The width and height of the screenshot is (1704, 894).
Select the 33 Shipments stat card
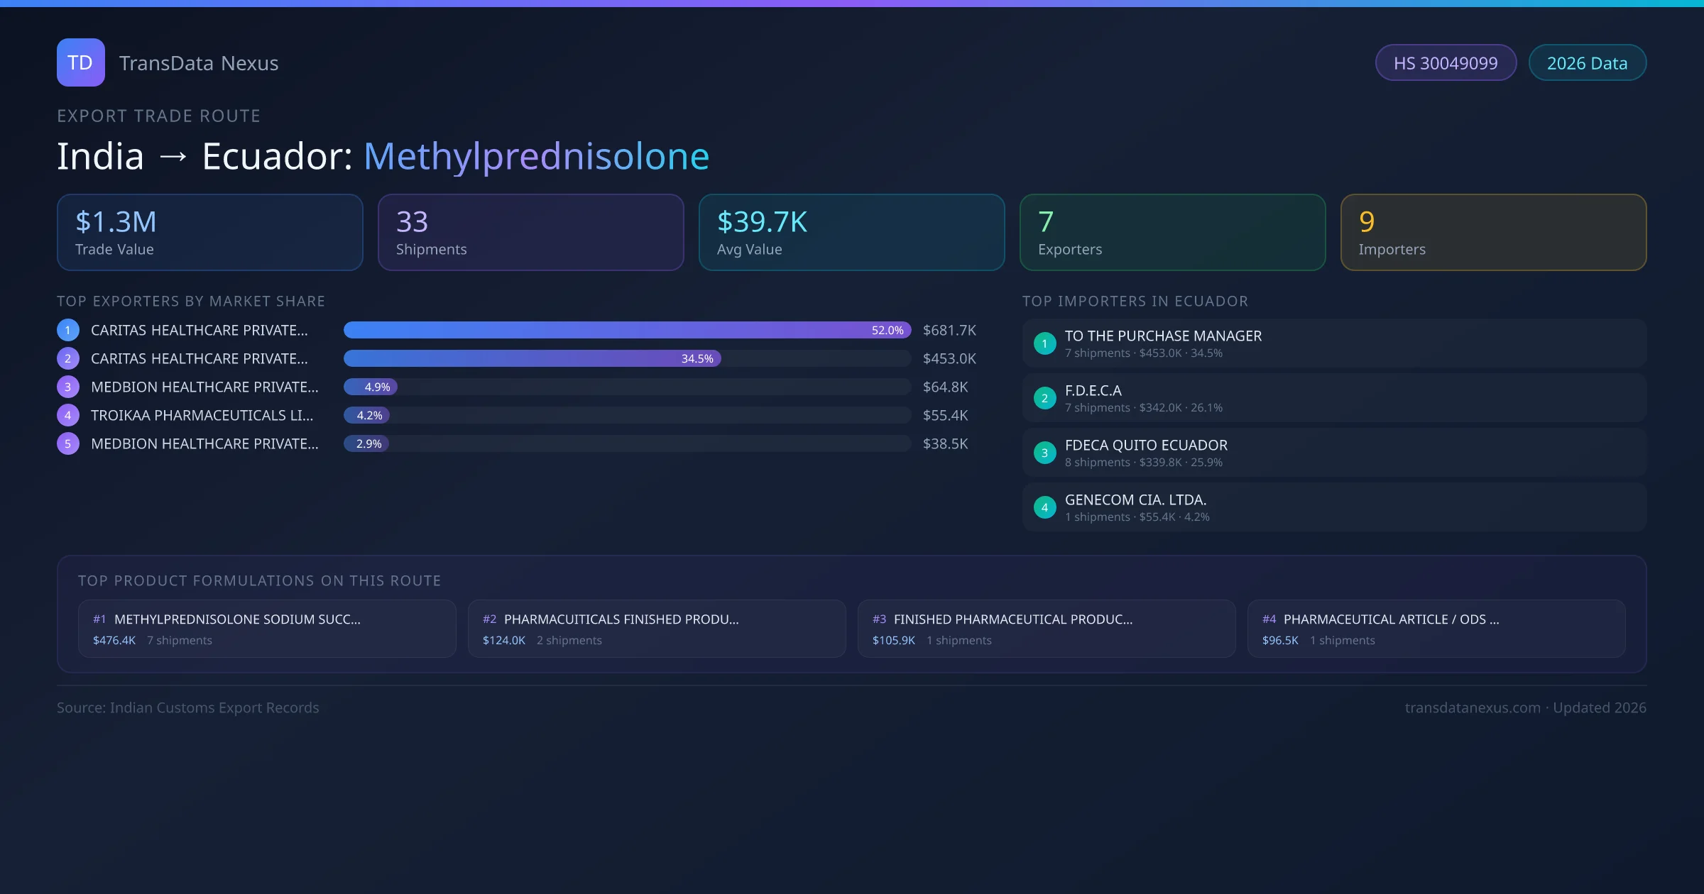click(x=530, y=232)
